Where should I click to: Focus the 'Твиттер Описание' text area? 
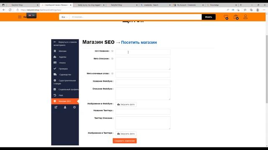click(143, 123)
